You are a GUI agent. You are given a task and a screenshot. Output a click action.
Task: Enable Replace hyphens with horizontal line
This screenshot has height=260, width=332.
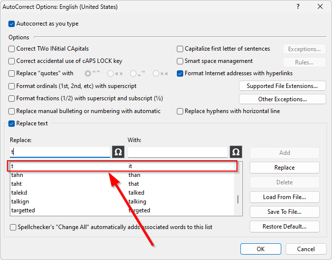180,111
